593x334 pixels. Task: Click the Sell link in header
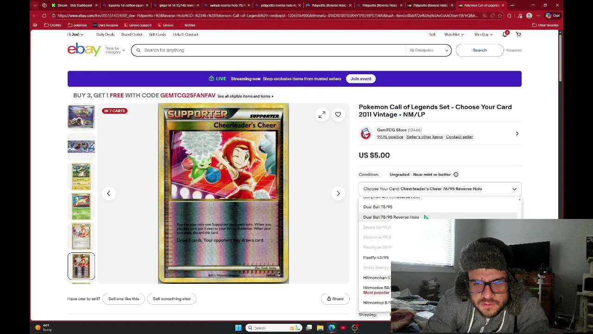tap(432, 34)
